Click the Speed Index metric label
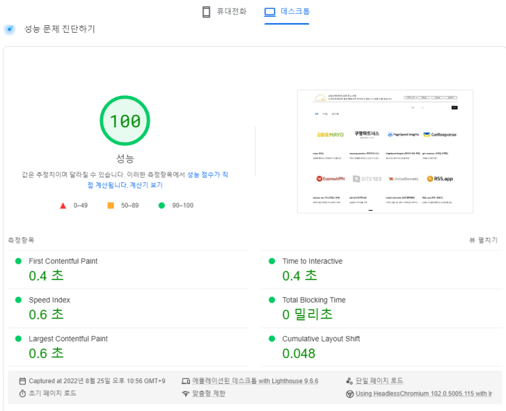The width and height of the screenshot is (506, 411). coord(49,300)
